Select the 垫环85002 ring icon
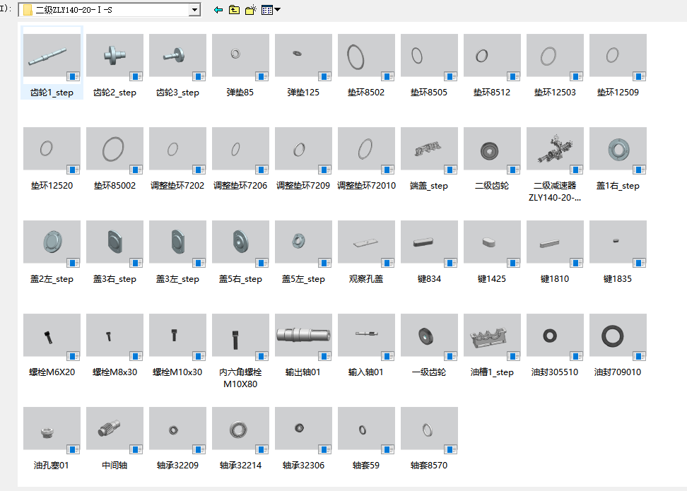This screenshot has height=491, width=687. tap(114, 151)
